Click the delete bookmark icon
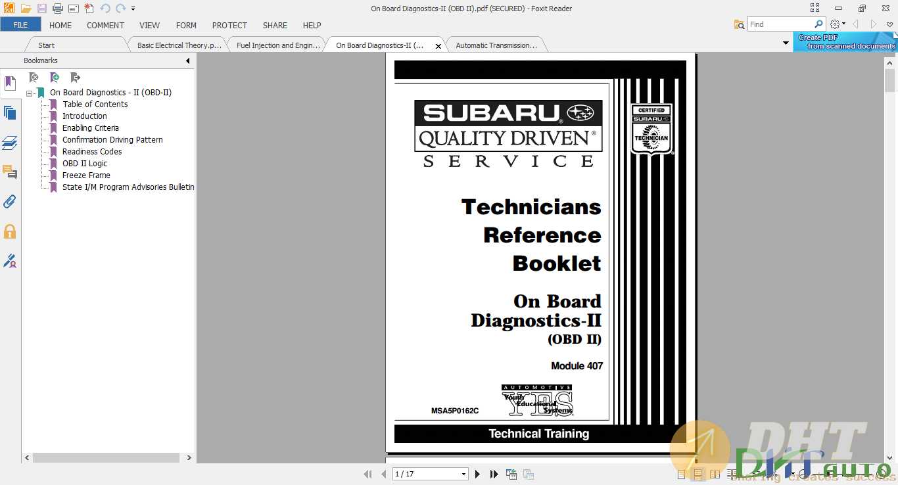898x485 pixels. pos(34,78)
